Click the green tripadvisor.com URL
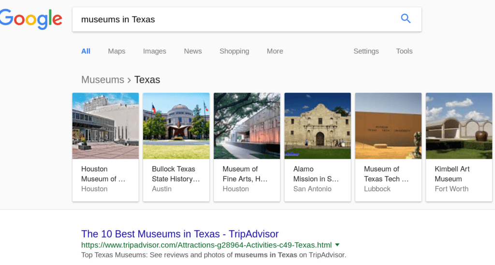Viewport: 495px width, 265px height. coord(206,245)
